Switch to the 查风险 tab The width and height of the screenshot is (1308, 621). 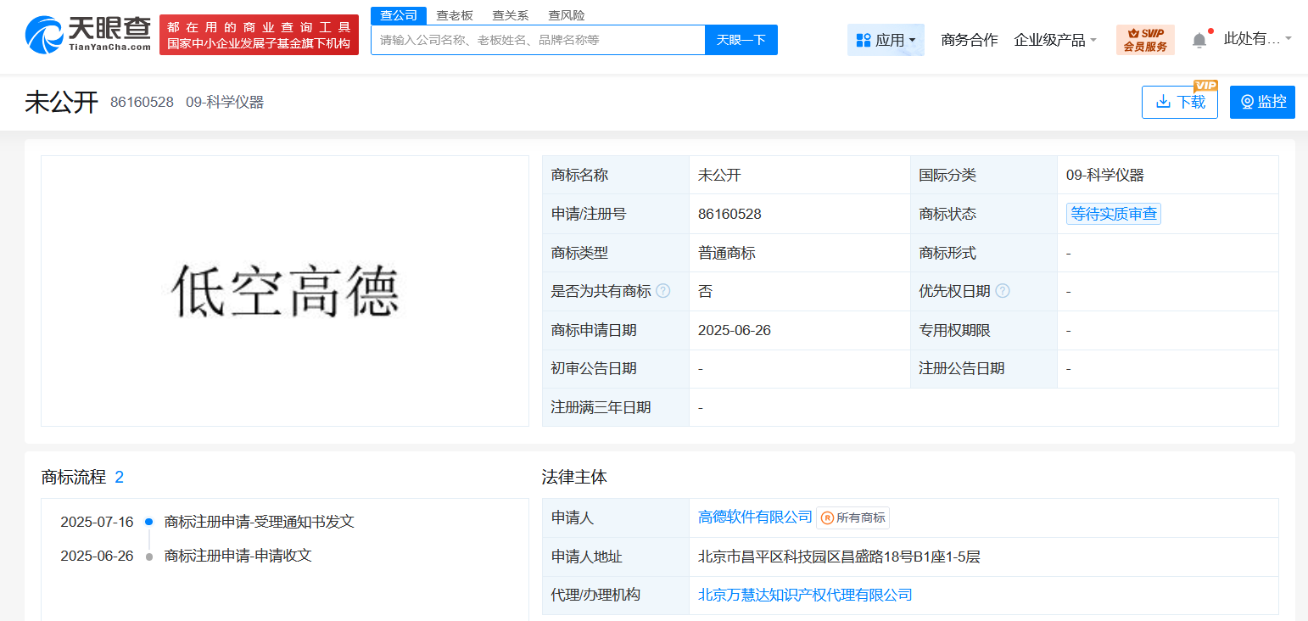pyautogui.click(x=567, y=15)
